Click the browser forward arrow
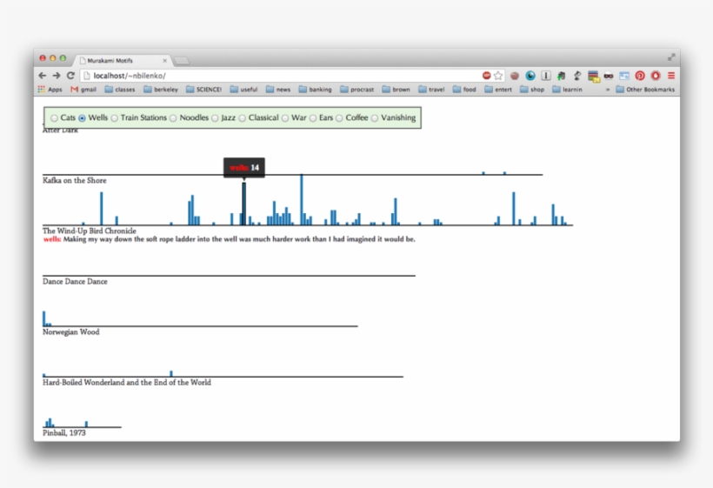This screenshot has width=713, height=488. pos(57,76)
